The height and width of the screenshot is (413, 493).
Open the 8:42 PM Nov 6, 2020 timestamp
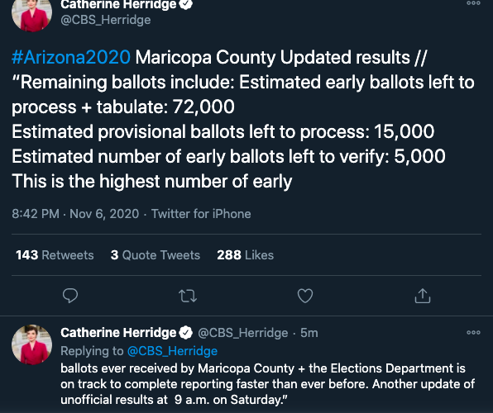[x=75, y=214]
